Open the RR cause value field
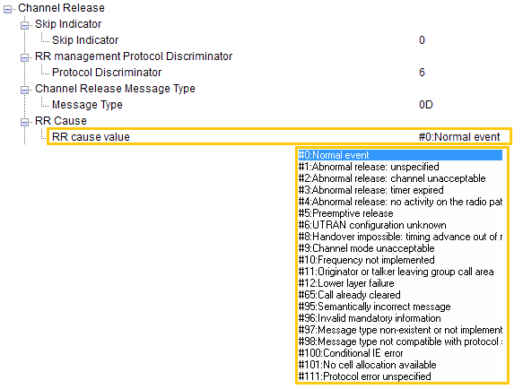Viewport: 523px width, 389px height. [x=279, y=136]
